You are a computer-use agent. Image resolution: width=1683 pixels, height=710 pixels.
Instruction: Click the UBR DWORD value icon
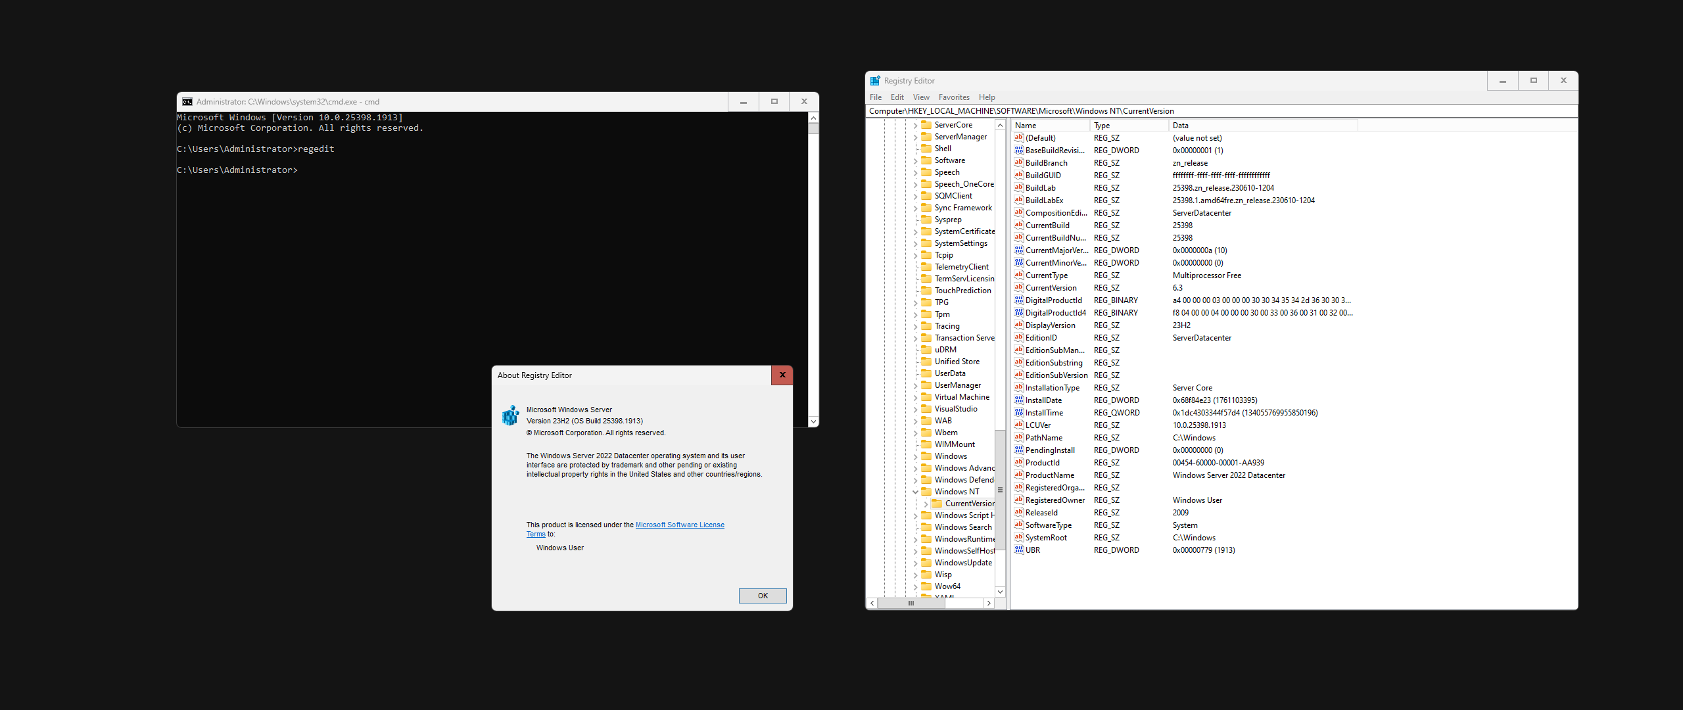pyautogui.click(x=1018, y=550)
